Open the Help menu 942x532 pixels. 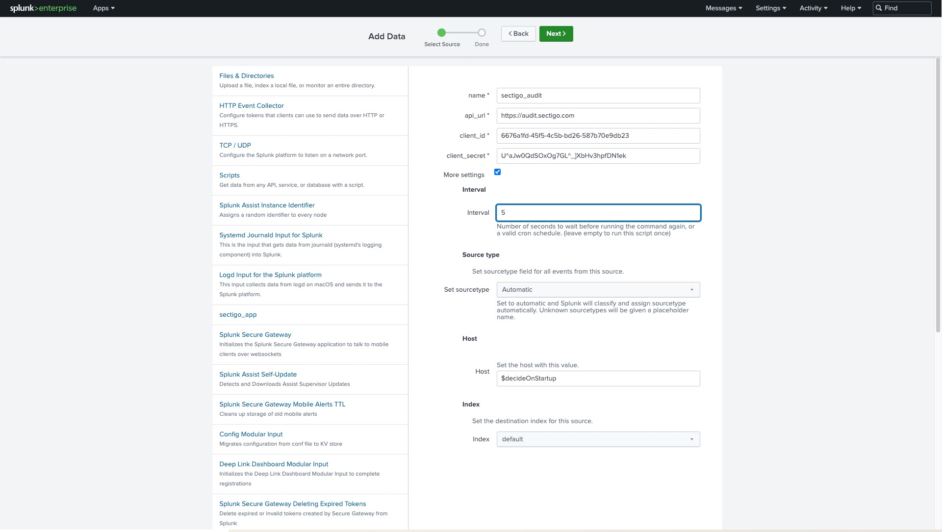851,8
